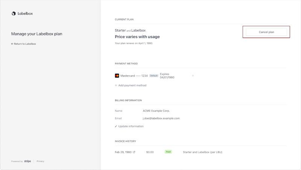This screenshot has width=301, height=170.
Task: Click Starter and Labelbox (per LBU) description
Action: [x=202, y=152]
